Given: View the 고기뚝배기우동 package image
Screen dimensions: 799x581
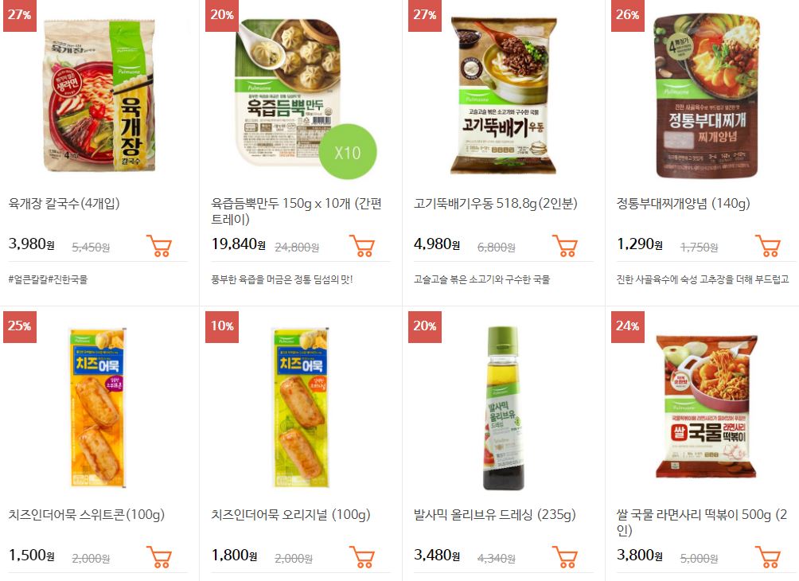Looking at the screenshot, I should coord(504,96).
